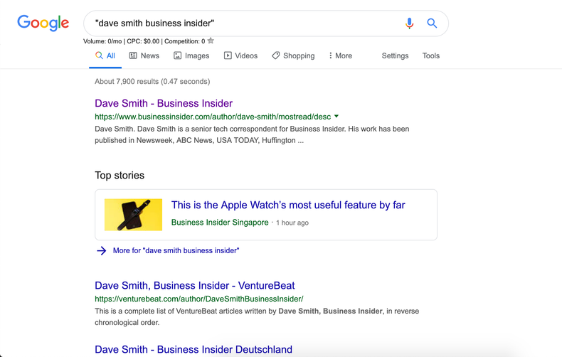Click the microphone voice search icon

click(409, 23)
